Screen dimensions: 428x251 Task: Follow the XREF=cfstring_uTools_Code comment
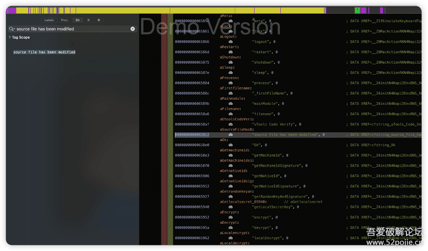click(384, 124)
